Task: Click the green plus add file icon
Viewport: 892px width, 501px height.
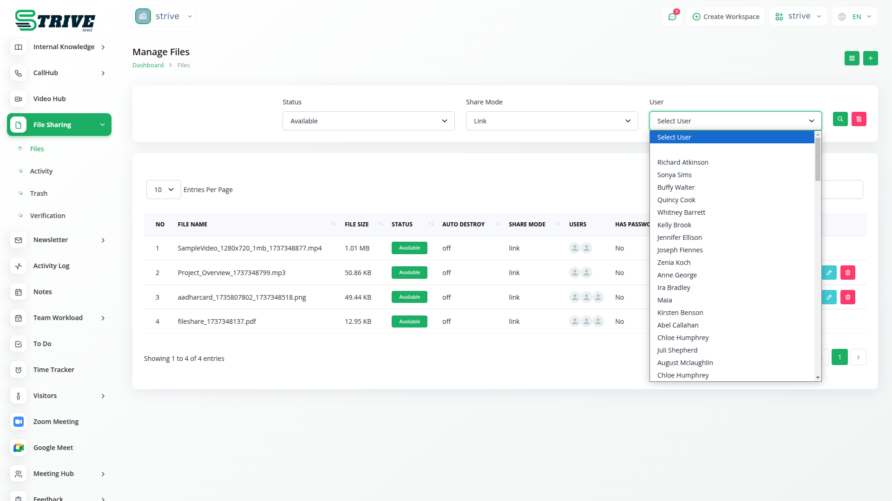Action: pos(870,58)
